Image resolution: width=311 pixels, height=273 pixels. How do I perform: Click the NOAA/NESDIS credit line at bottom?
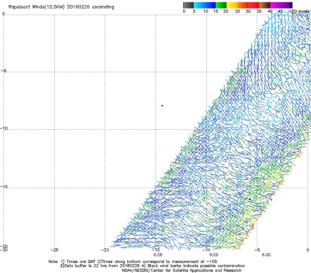(182, 270)
